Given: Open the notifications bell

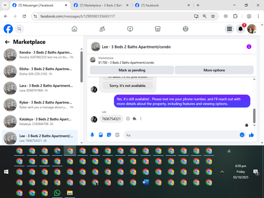Looking at the screenshot, I should 241,29.
